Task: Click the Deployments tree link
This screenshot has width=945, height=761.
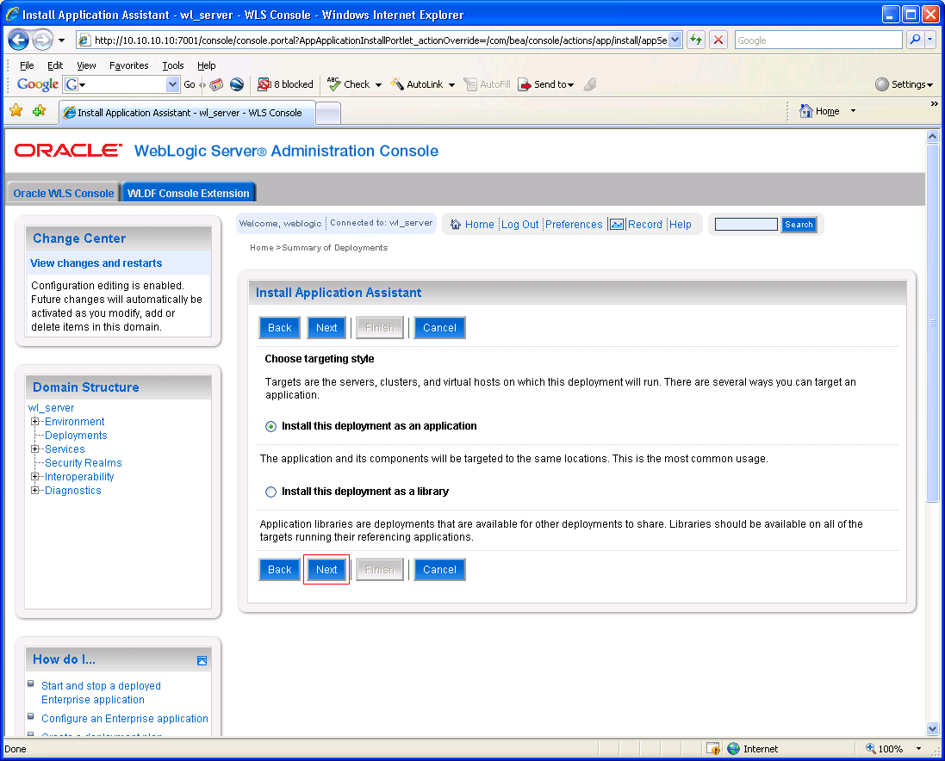Action: [76, 436]
